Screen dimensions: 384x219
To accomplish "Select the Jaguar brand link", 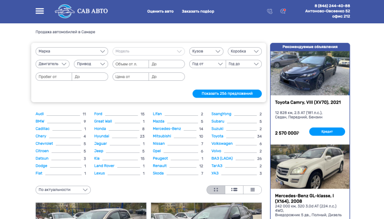I will (x=100, y=143).
